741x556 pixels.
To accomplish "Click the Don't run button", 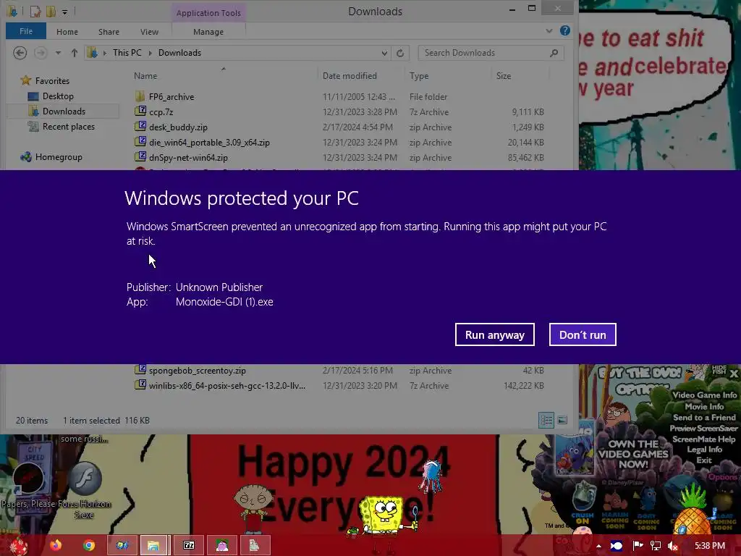I will [x=583, y=334].
